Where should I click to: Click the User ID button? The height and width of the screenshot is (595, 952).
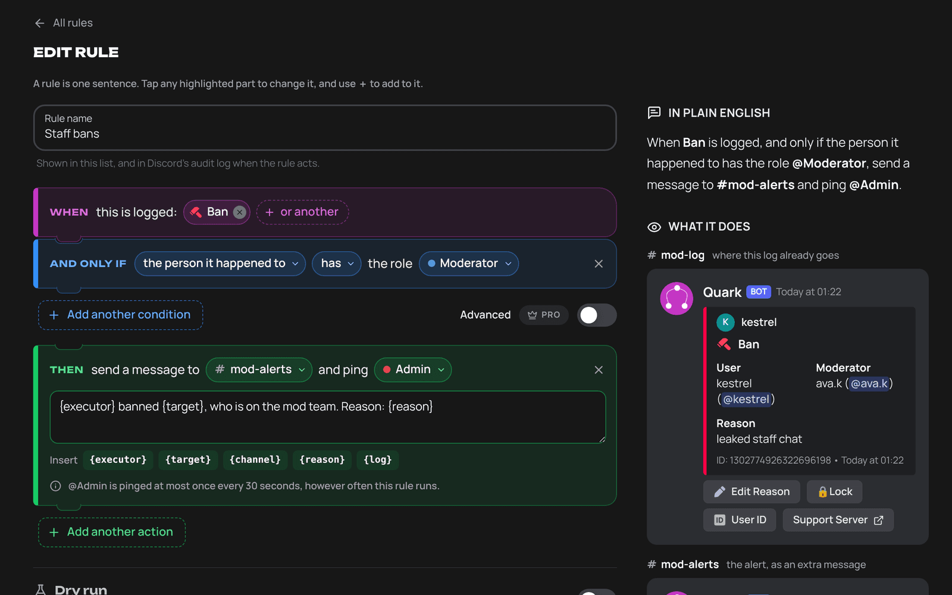(740, 519)
